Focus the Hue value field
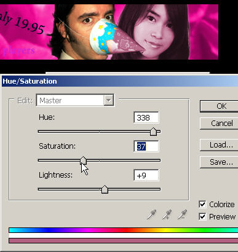The height and width of the screenshot is (252, 238). tap(146, 117)
